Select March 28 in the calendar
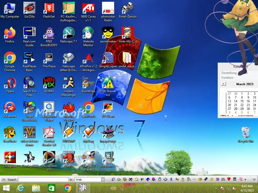Screen dimensions: 258x193 point(236,109)
